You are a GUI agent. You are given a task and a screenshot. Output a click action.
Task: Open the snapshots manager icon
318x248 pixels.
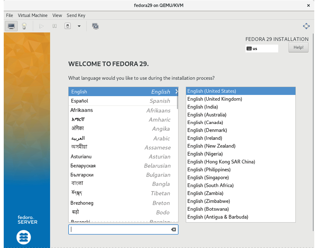point(95,26)
